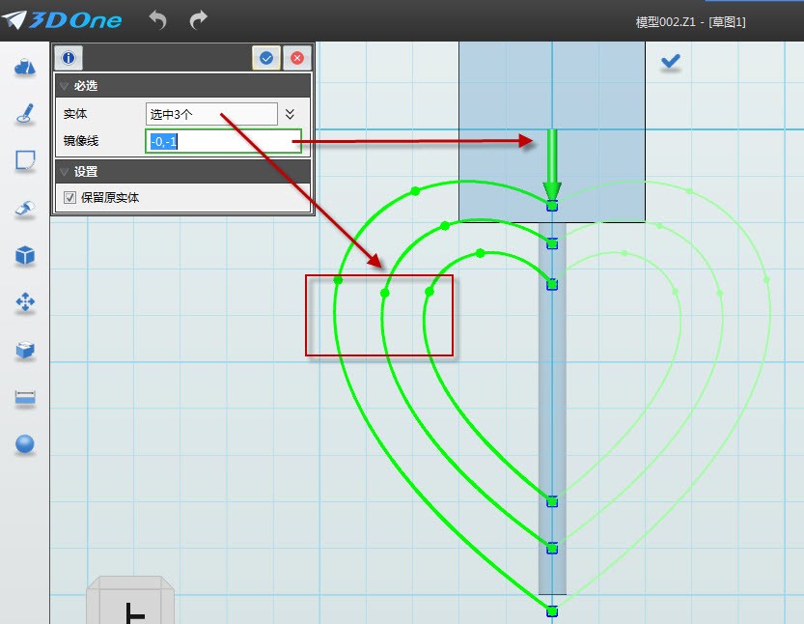Click the 实体 field showing 选中3个
Image resolution: width=804 pixels, height=624 pixels.
pos(211,114)
